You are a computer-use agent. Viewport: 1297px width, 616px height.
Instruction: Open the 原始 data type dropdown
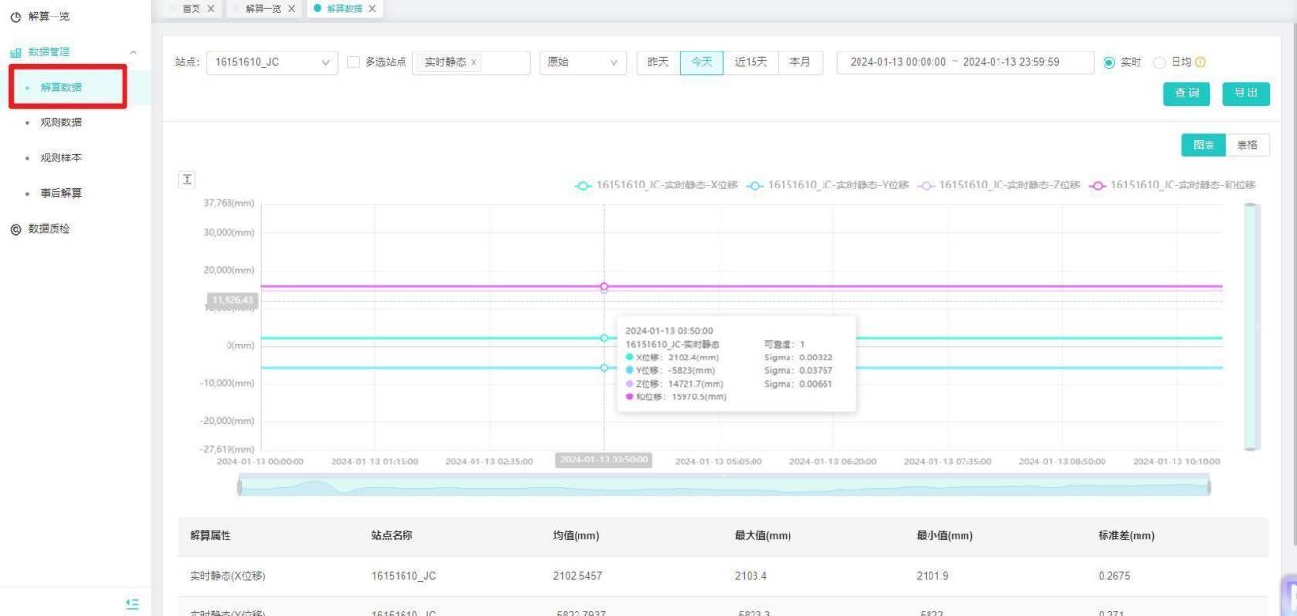pyautogui.click(x=582, y=62)
